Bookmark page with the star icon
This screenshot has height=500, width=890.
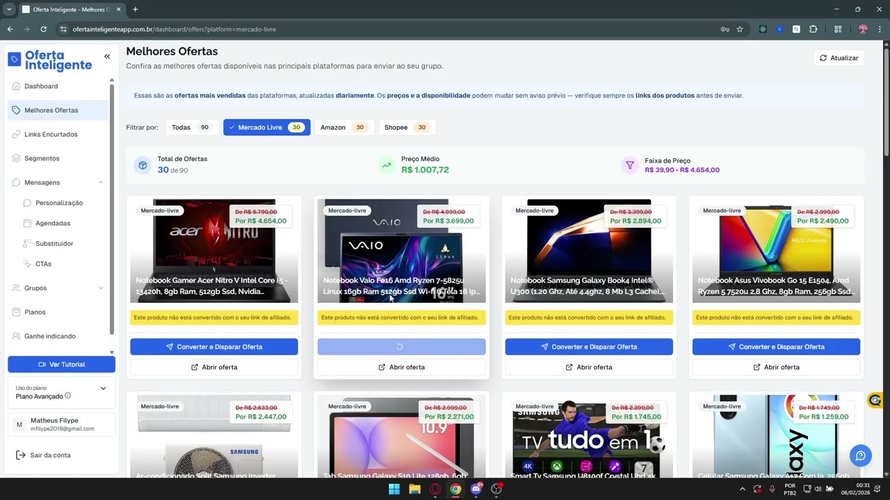[x=740, y=29]
